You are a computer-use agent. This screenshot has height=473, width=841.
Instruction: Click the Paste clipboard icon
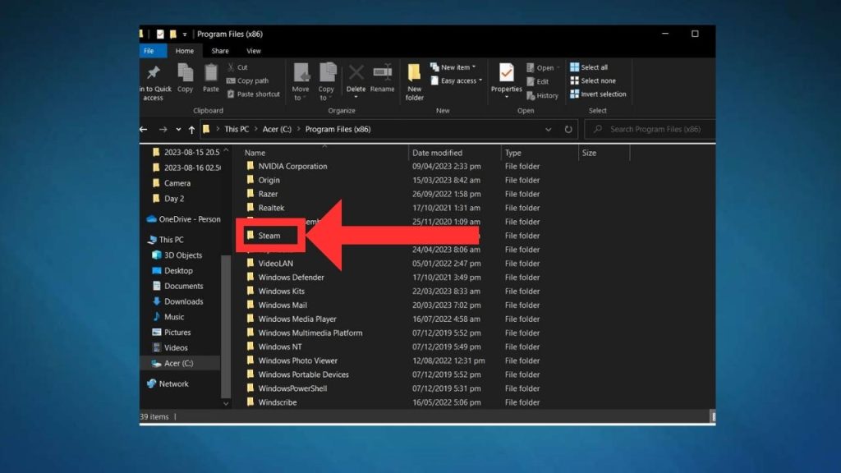click(211, 72)
